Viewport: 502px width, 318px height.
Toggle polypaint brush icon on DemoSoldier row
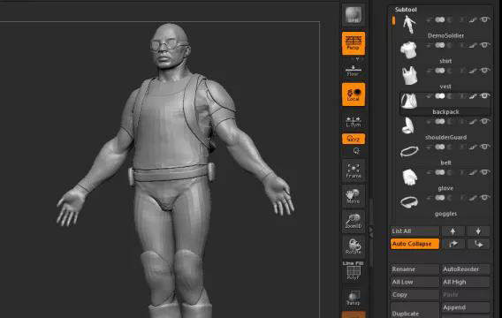pyautogui.click(x=473, y=19)
